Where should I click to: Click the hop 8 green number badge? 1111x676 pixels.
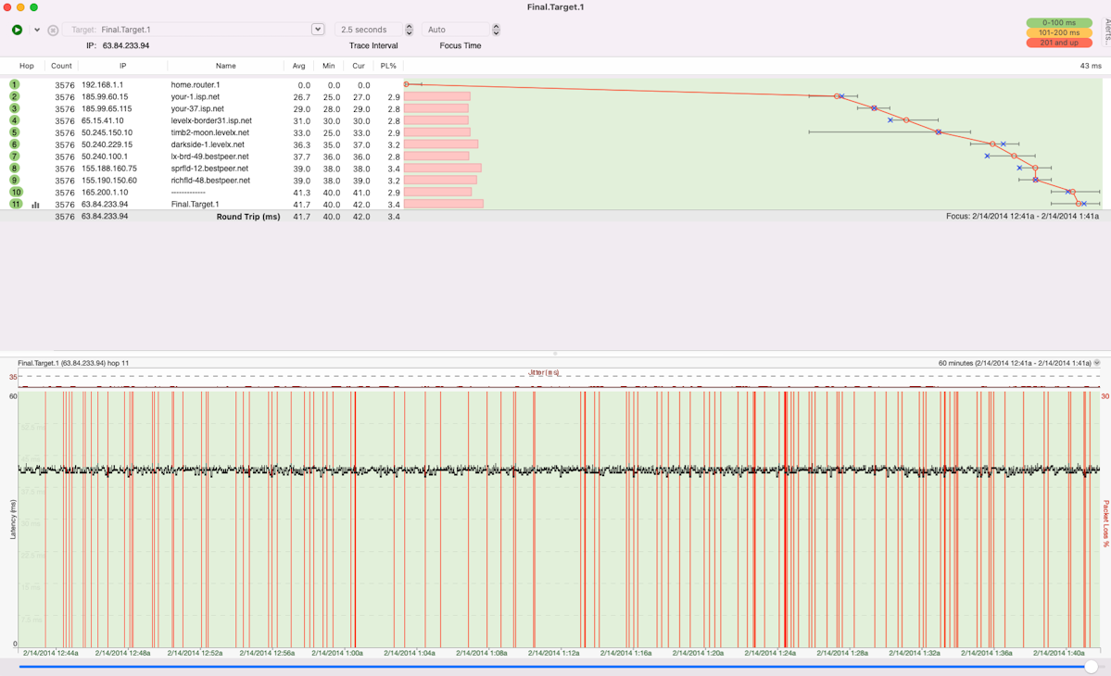pyautogui.click(x=14, y=169)
